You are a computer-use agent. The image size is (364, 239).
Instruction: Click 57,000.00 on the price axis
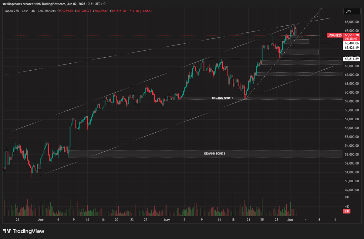coord(352,119)
